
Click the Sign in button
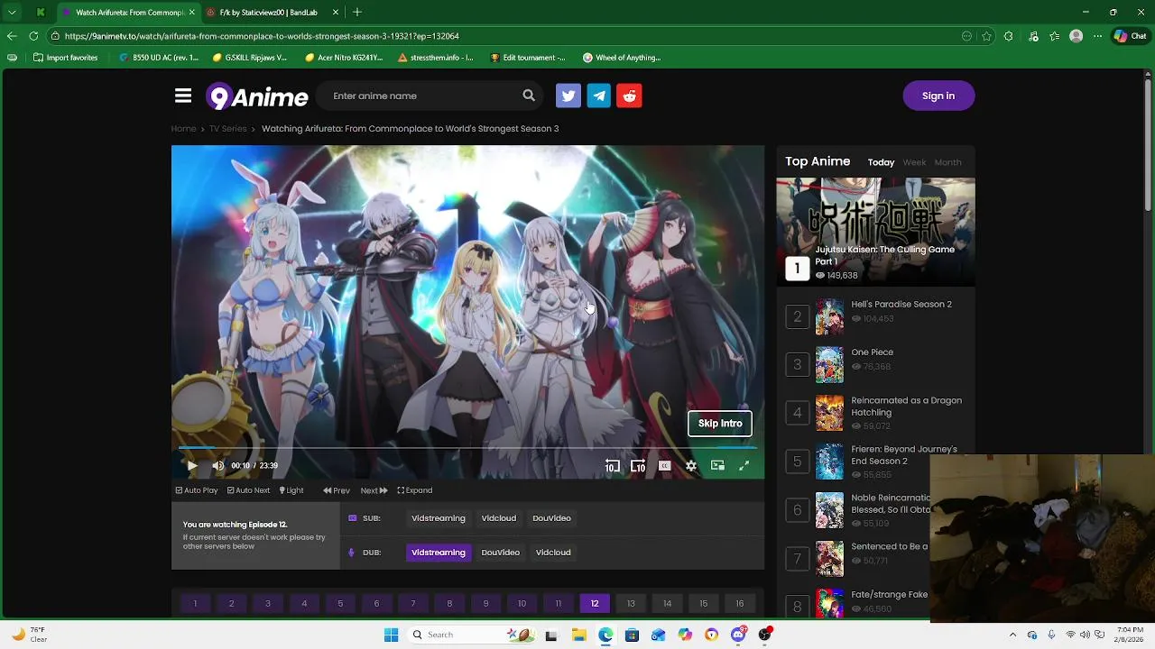(938, 96)
